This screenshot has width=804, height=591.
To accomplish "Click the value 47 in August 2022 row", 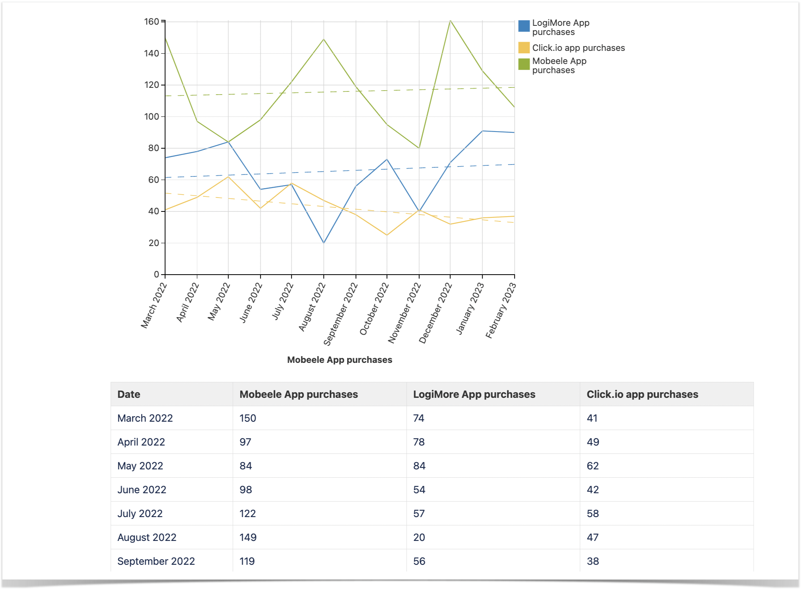I will (592, 537).
